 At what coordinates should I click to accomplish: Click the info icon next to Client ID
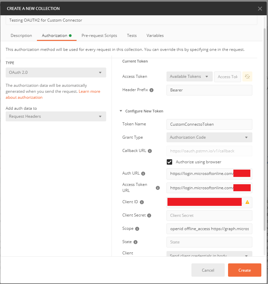[142, 202]
